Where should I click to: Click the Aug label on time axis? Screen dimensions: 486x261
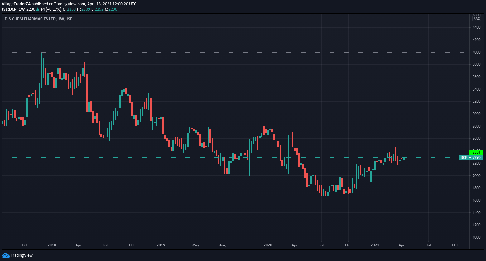pyautogui.click(x=222, y=245)
